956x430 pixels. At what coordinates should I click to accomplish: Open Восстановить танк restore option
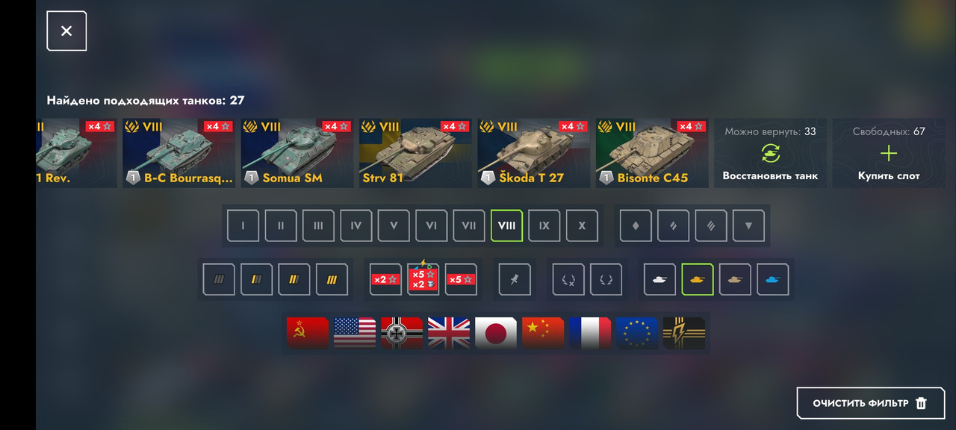770,153
